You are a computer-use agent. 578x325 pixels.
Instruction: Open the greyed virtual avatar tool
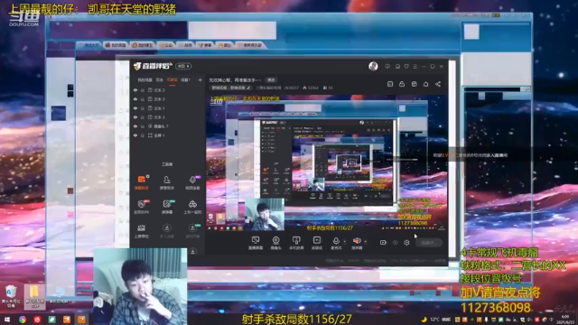coord(192,231)
